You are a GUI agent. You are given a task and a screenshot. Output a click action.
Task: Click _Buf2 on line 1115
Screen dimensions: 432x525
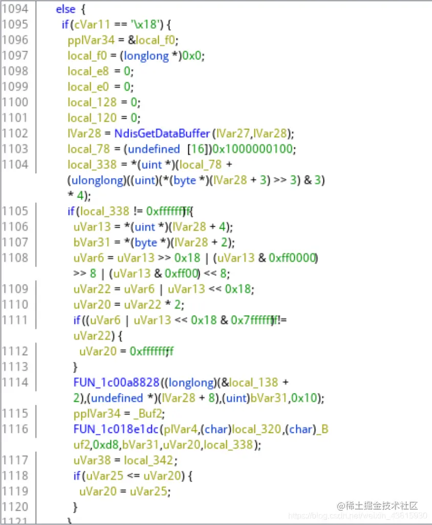pos(148,414)
